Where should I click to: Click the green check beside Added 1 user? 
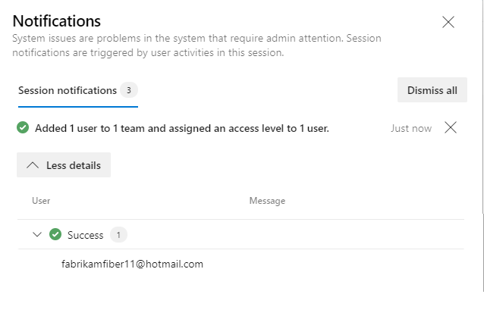pos(23,128)
